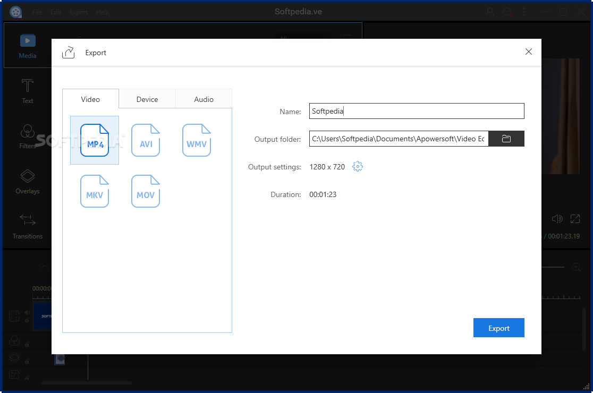Click the overlay track icon in timeline
The height and width of the screenshot is (393, 593).
(14, 357)
